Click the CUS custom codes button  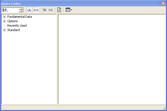pos(51,10)
